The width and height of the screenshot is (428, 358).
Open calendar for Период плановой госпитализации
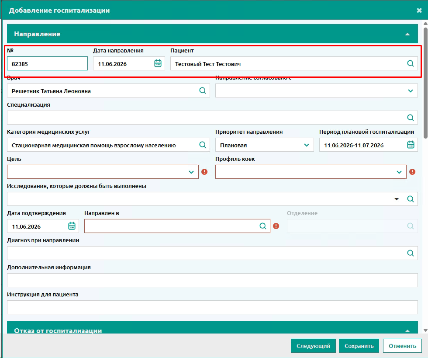point(411,145)
